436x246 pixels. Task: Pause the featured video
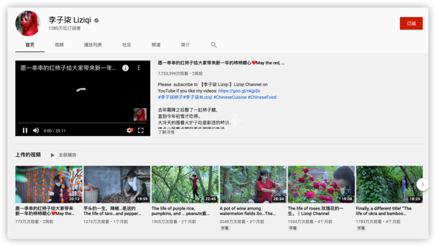pyautogui.click(x=25, y=130)
